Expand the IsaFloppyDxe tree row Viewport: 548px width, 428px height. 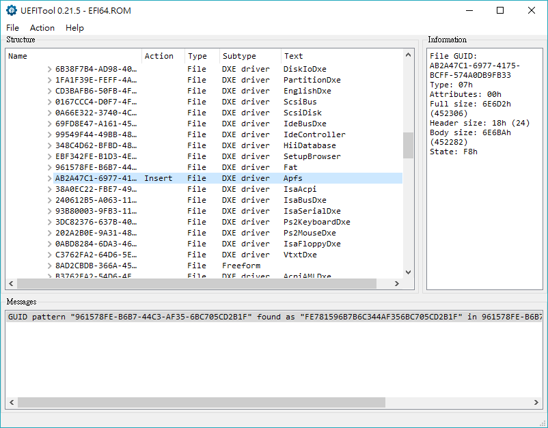(50, 244)
